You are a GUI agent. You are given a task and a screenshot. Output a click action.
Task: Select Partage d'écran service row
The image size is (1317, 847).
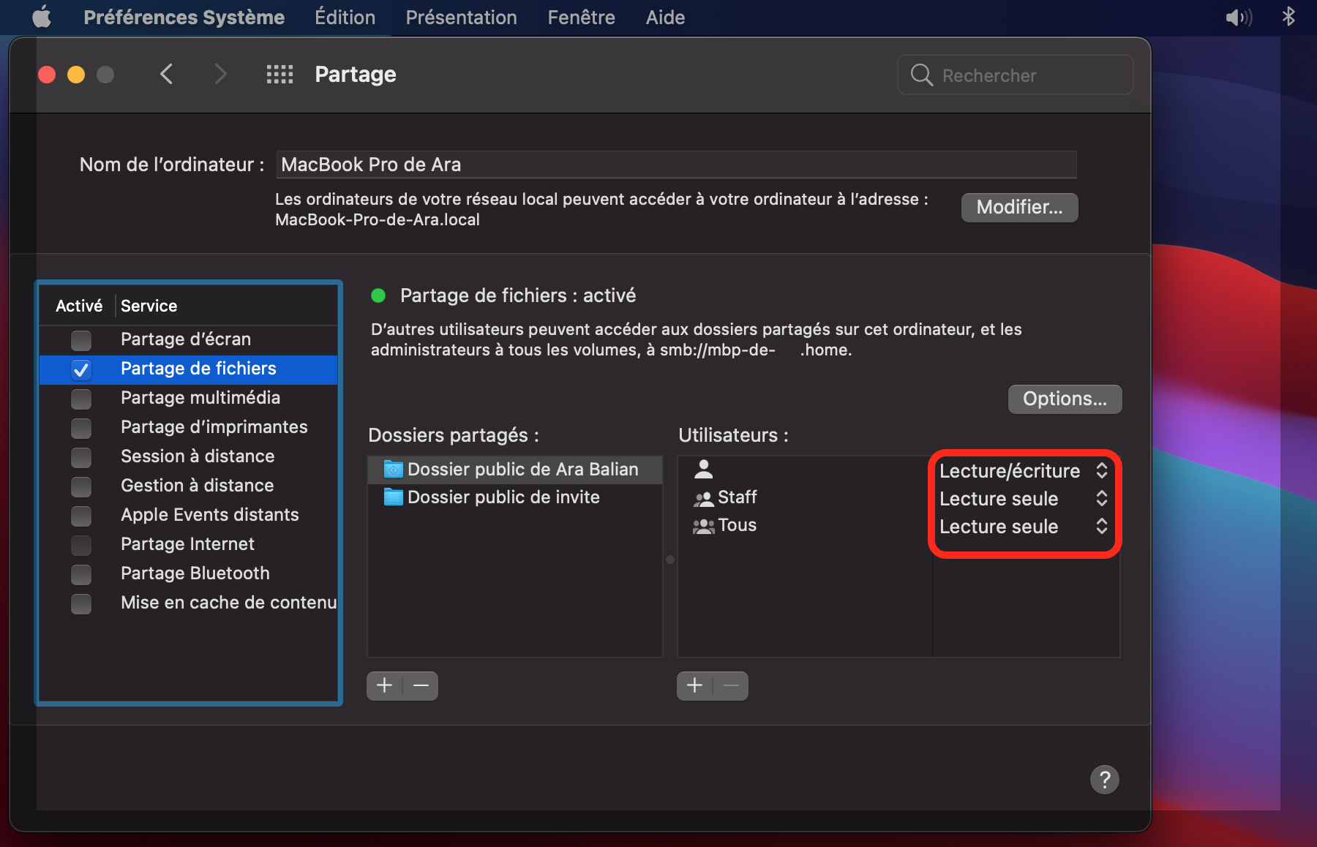pyautogui.click(x=188, y=339)
